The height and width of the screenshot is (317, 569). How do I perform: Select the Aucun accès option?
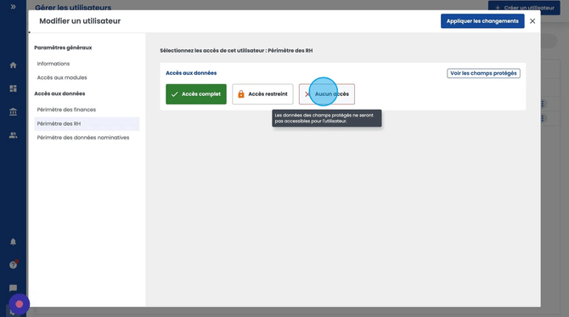pyautogui.click(x=327, y=94)
